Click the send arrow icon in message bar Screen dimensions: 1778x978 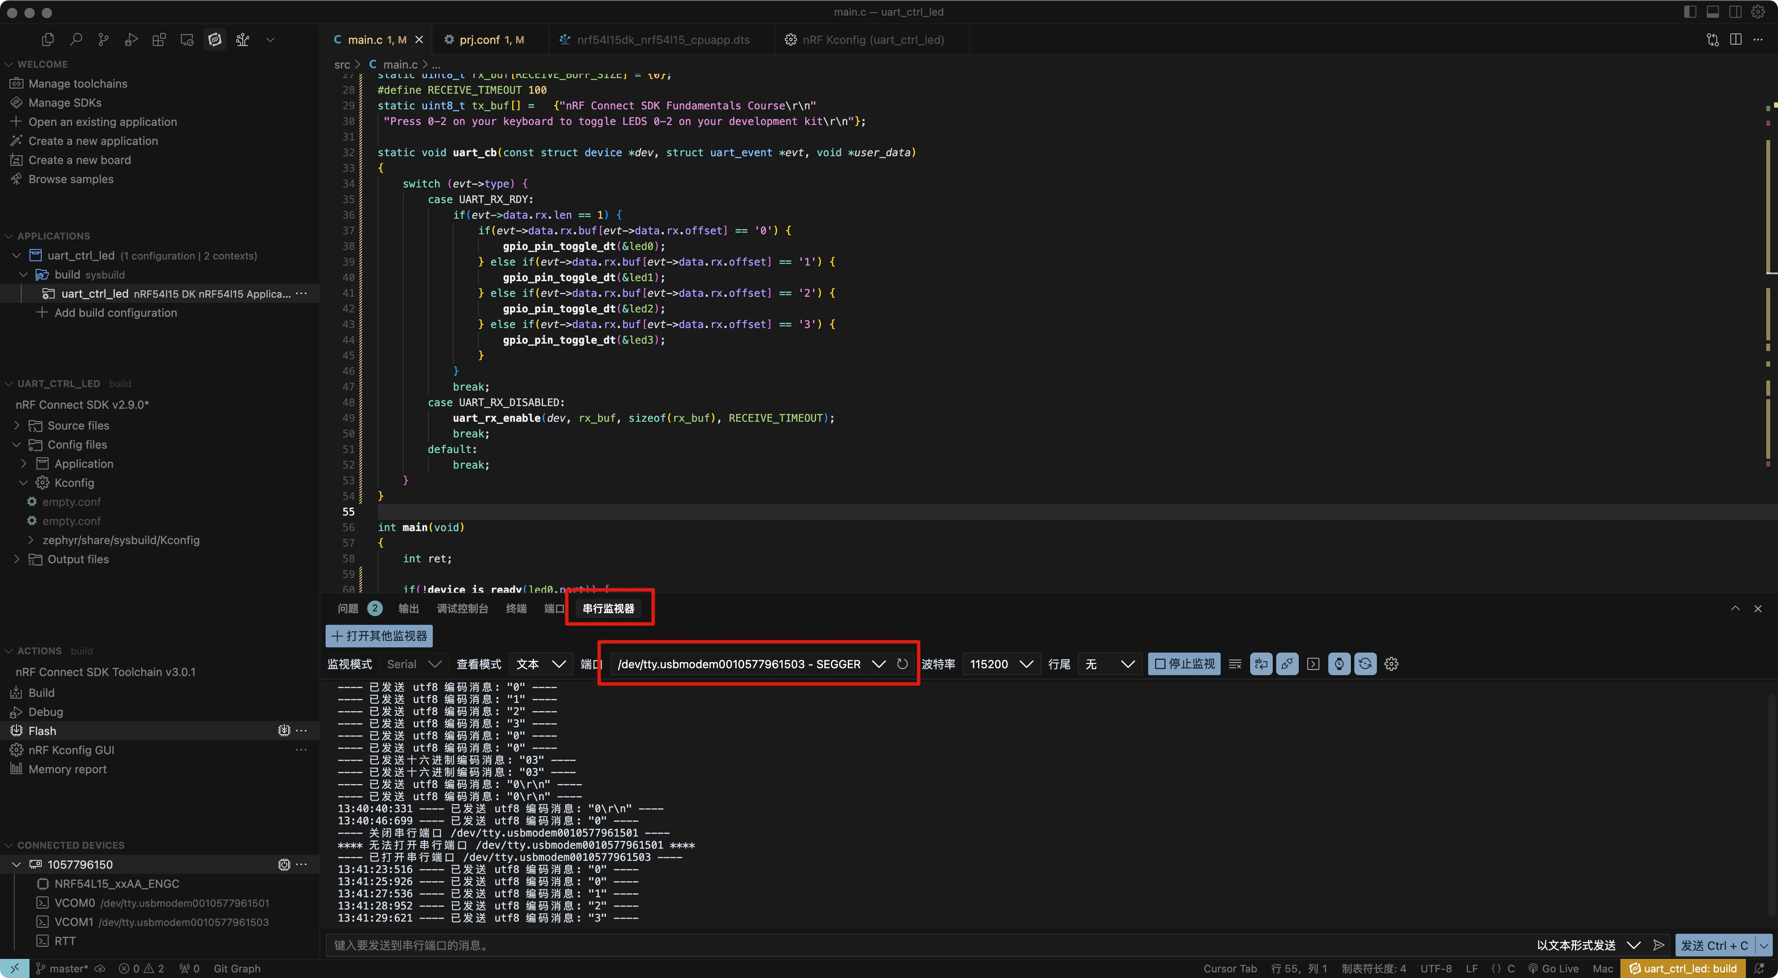click(x=1659, y=945)
